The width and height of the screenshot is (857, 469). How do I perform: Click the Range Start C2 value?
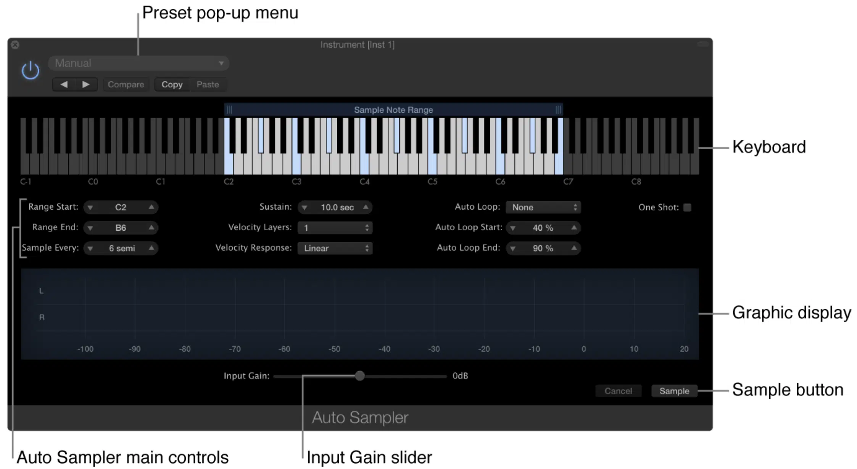click(x=121, y=207)
